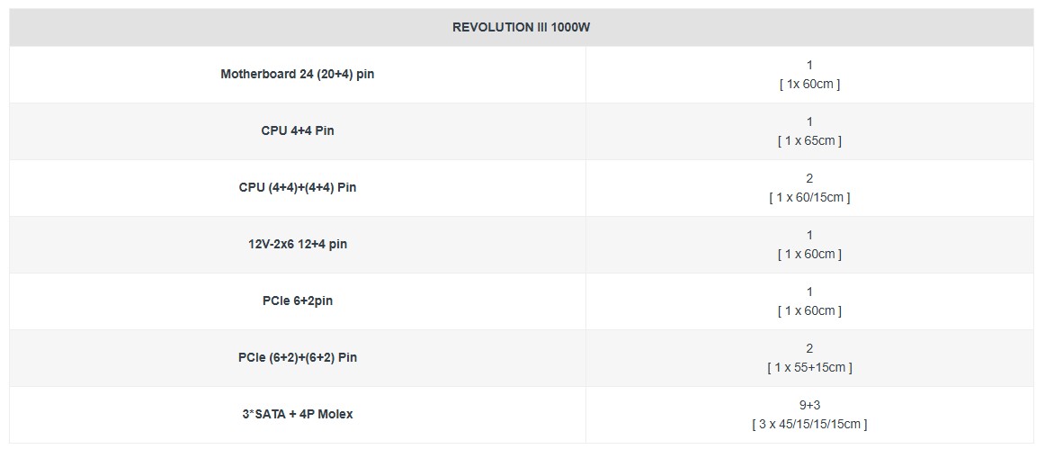Screen dimensions: 1054x458
Task: Click quantity 1 in the CPU 4+4 Pin row
Action: (809, 122)
